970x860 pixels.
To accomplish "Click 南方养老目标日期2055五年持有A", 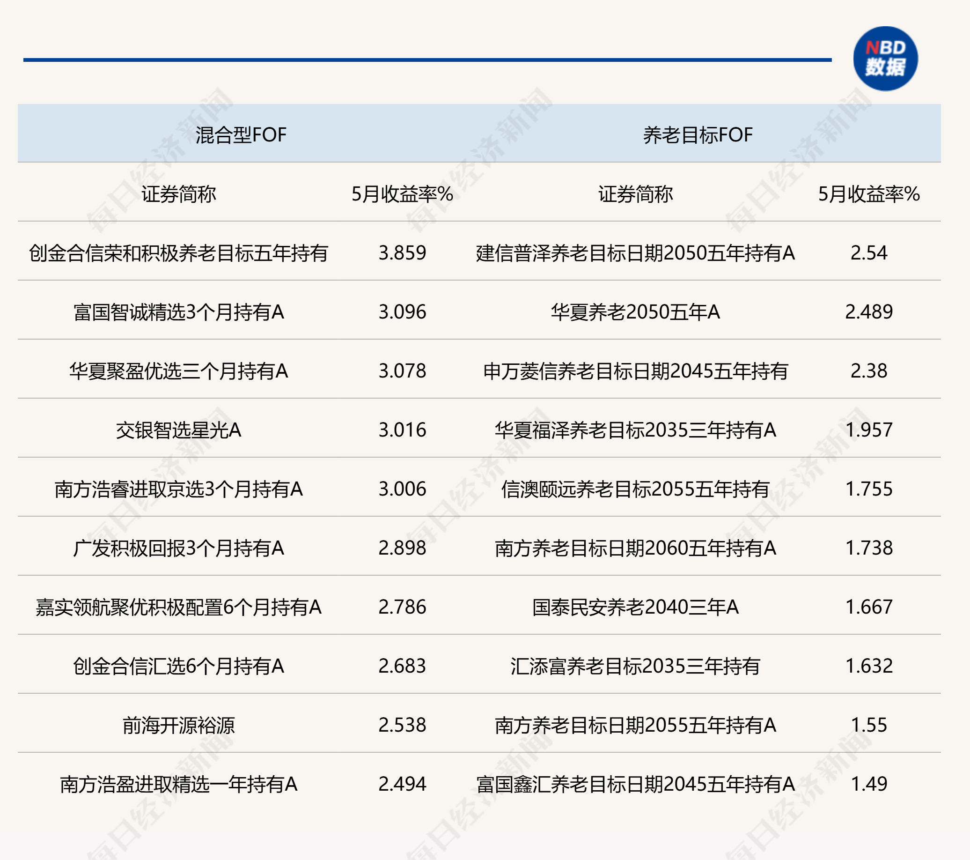I will 635,725.
